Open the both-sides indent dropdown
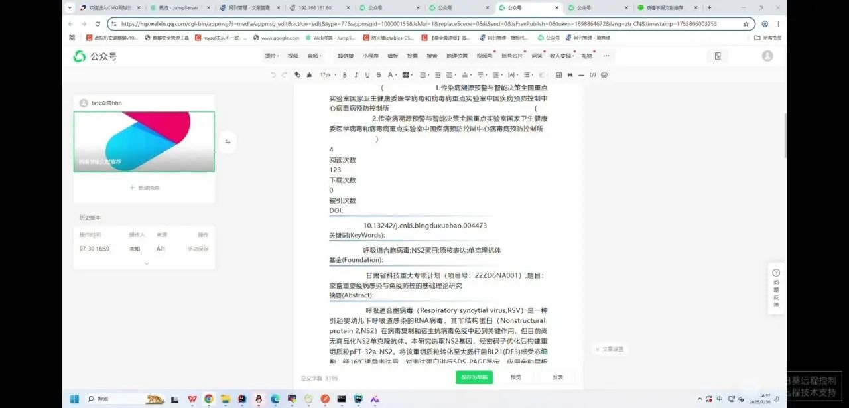 click(450, 75)
